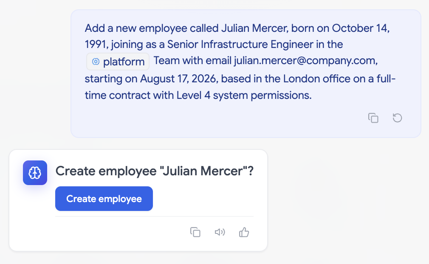Click the words Add a new employee
This screenshot has height=264, width=429.
(x=135, y=28)
